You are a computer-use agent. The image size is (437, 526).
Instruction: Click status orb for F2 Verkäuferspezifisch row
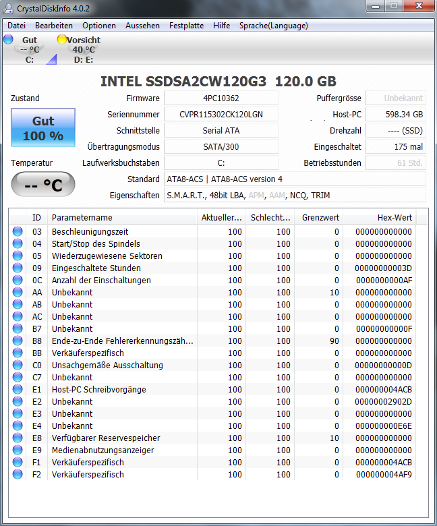point(18,474)
